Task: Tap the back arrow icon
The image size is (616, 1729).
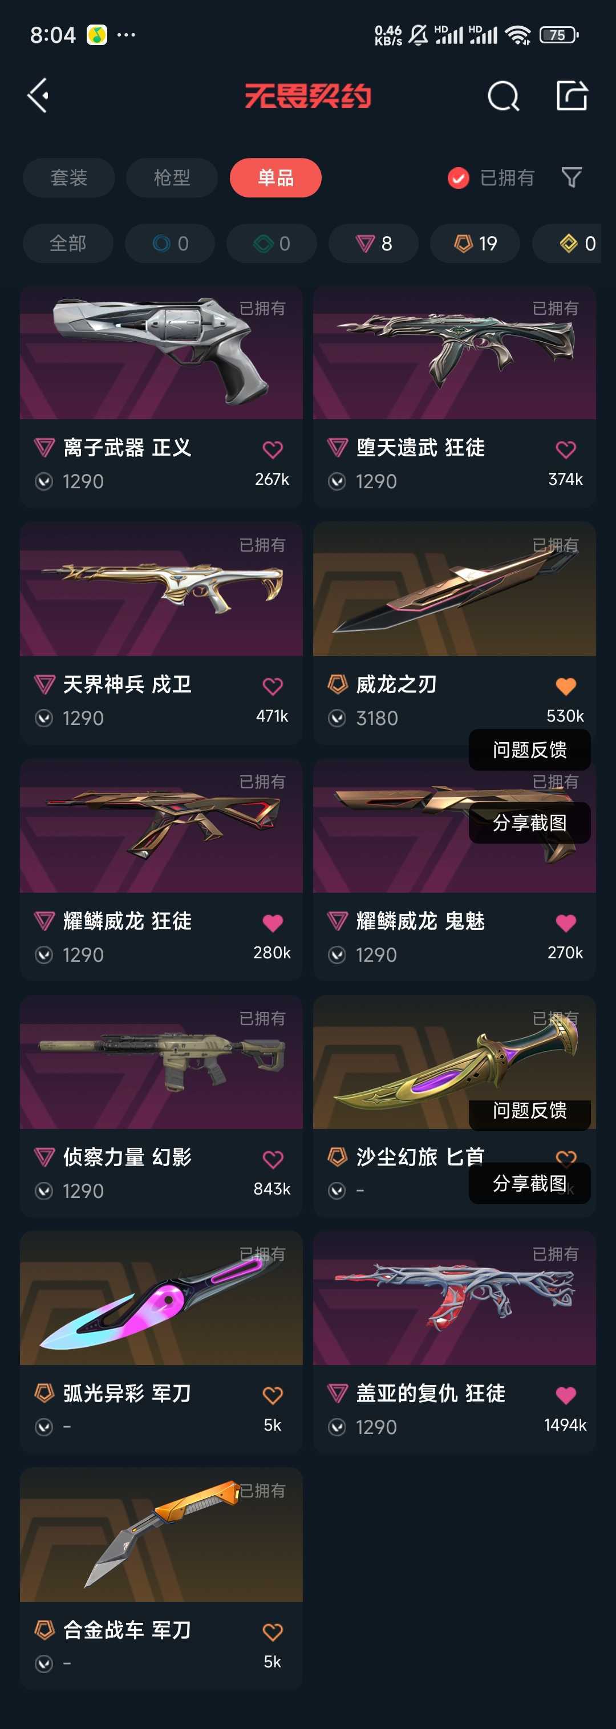Action: click(38, 95)
